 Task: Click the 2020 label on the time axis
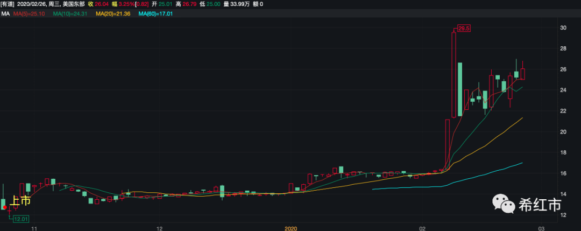(x=290, y=228)
